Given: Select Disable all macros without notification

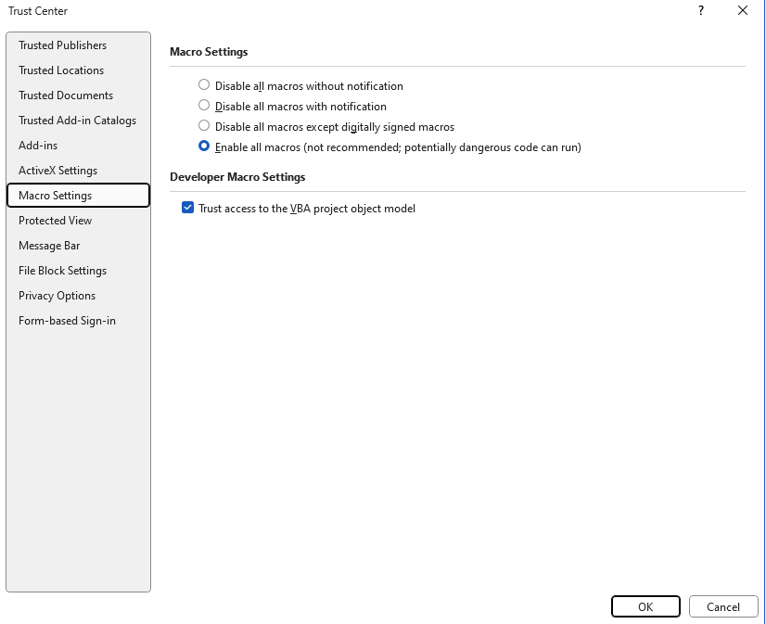Looking at the screenshot, I should (204, 85).
